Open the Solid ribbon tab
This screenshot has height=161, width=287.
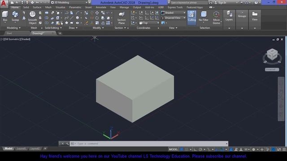pyautogui.click(x=26, y=7)
